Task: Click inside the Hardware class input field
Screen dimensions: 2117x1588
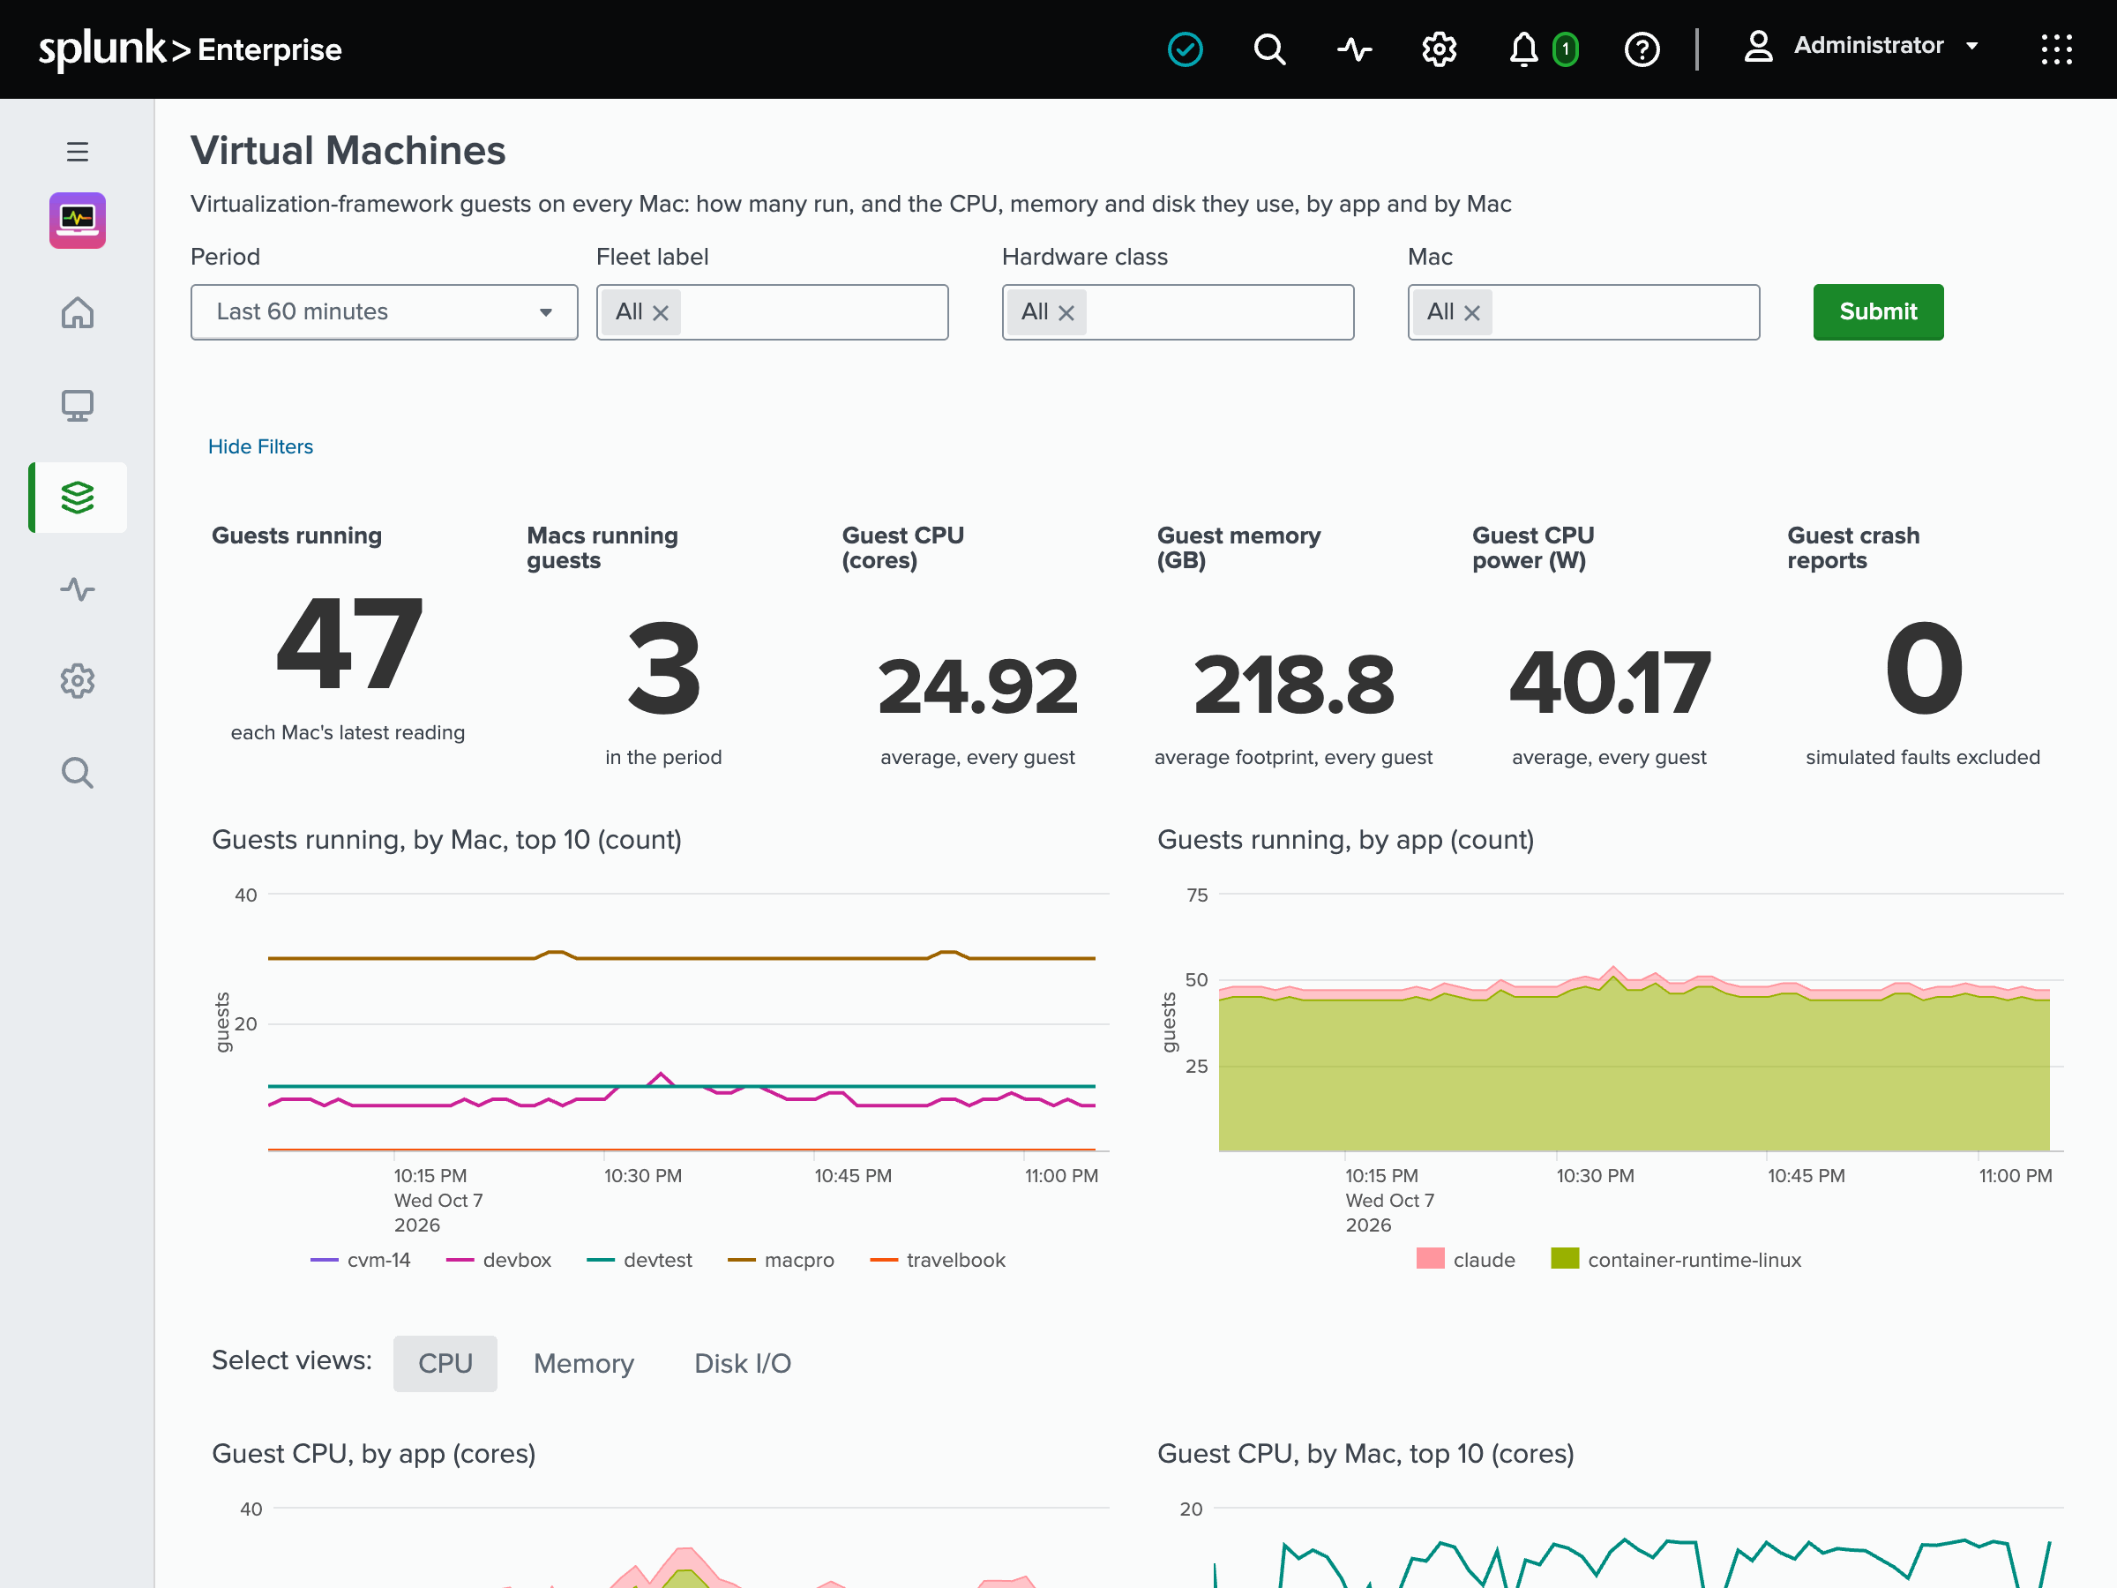Action: tap(1178, 312)
